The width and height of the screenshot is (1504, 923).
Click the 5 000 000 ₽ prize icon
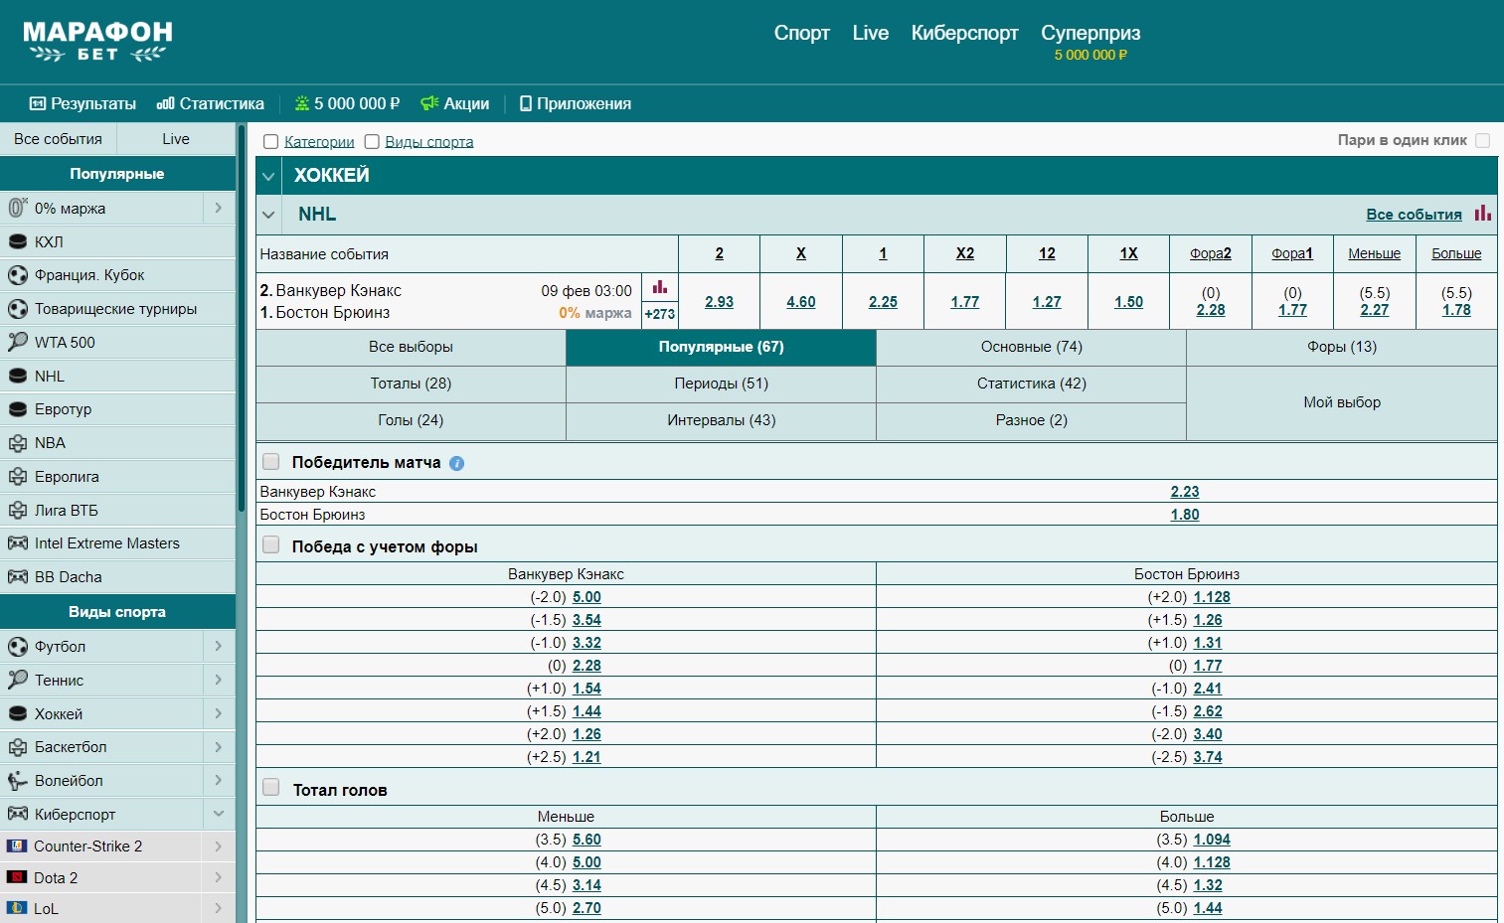302,103
